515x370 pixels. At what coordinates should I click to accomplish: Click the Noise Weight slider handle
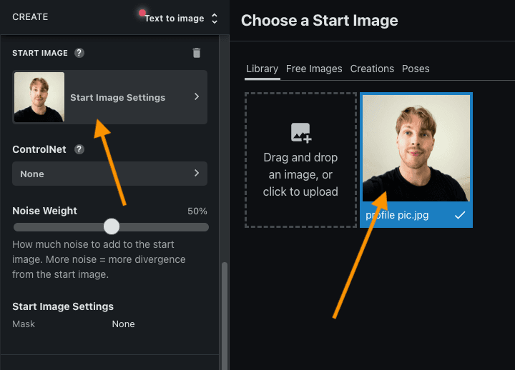pyautogui.click(x=112, y=226)
